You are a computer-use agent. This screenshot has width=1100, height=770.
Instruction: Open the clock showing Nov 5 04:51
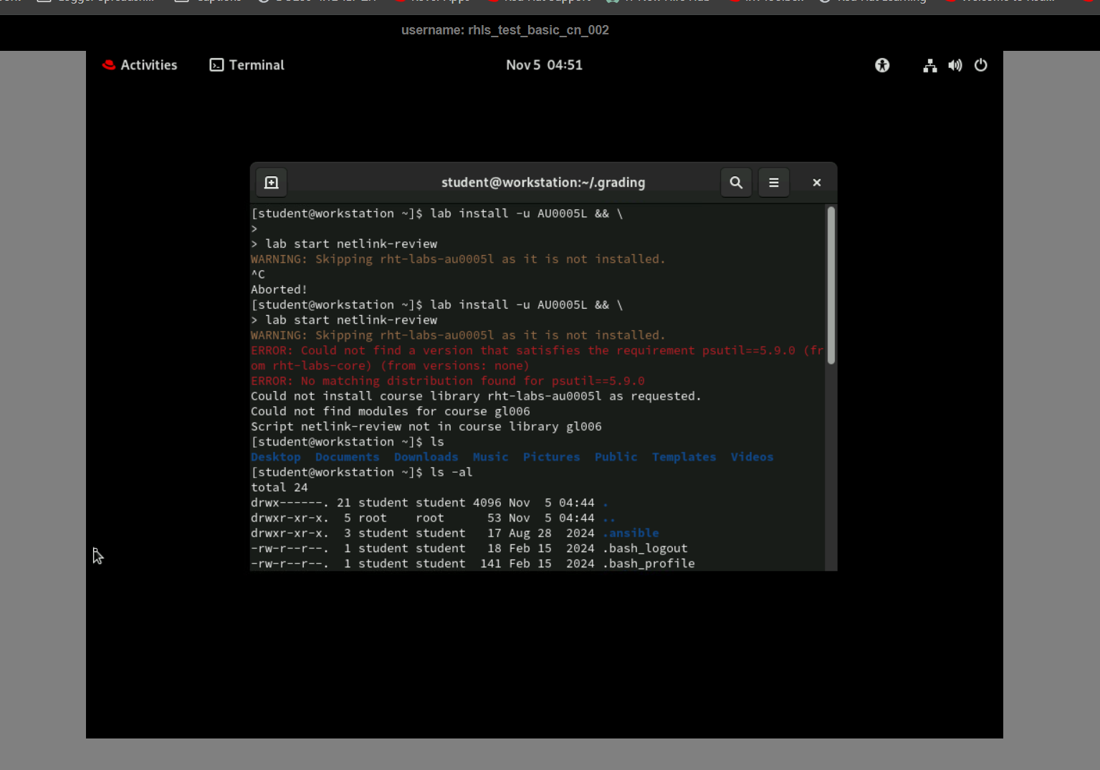pyautogui.click(x=544, y=65)
